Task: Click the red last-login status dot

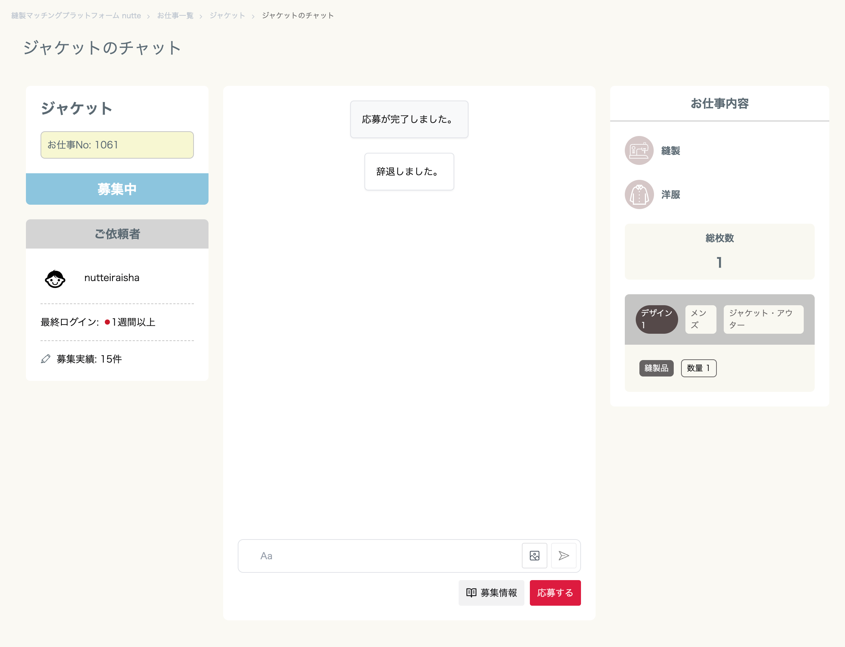Action: coord(107,322)
